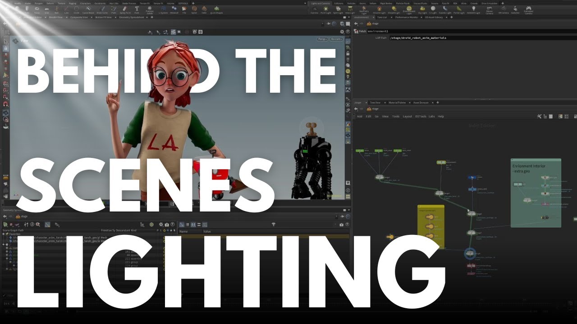Create an Environment Light from the shelf
Screen dimensions: 577x324
[409, 10]
